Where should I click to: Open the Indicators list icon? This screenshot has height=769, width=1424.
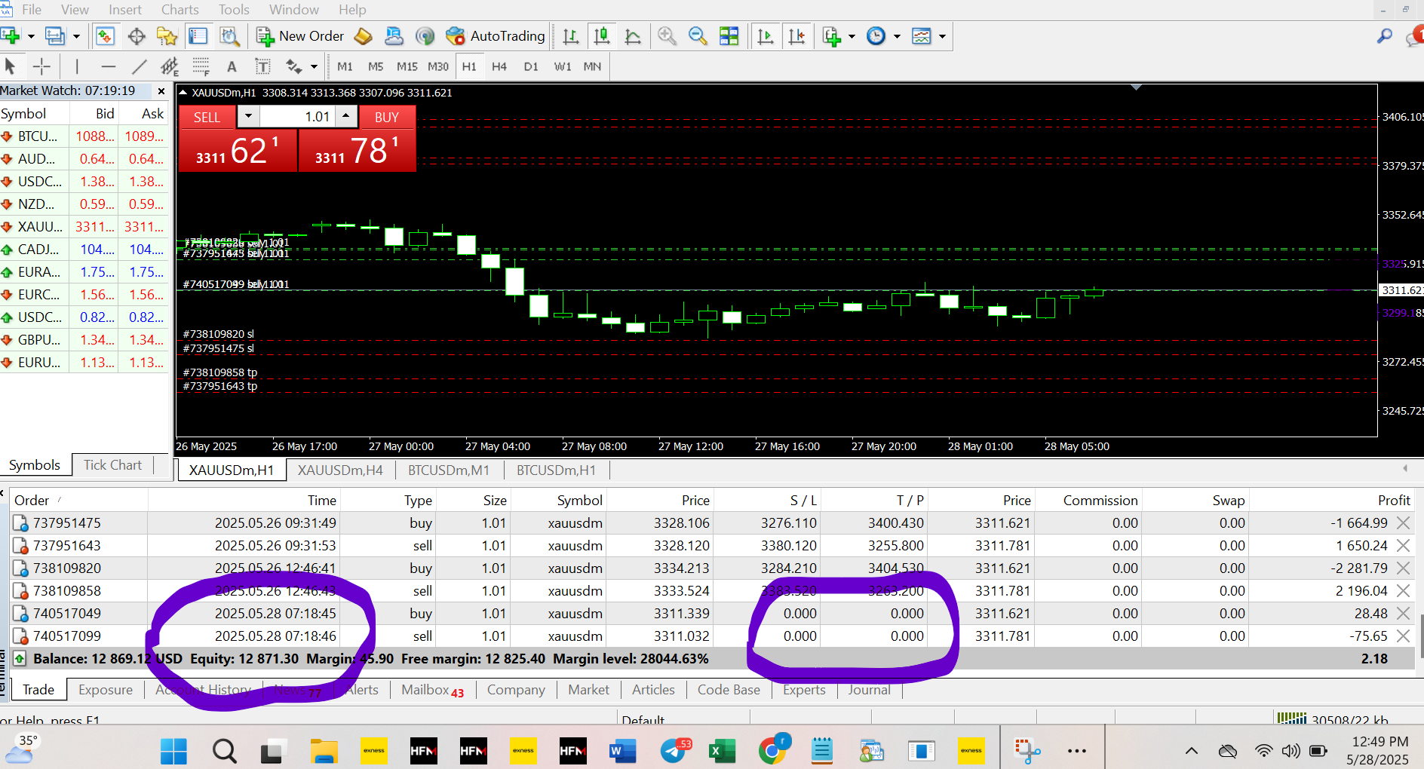(x=832, y=35)
